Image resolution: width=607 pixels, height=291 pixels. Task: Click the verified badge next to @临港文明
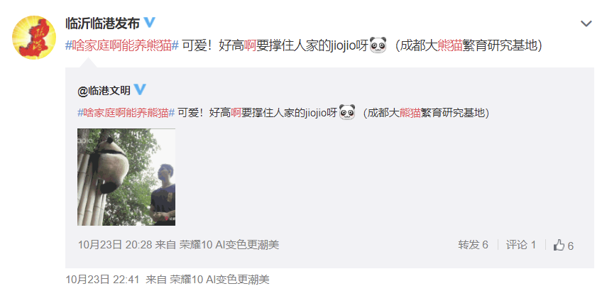pos(140,90)
